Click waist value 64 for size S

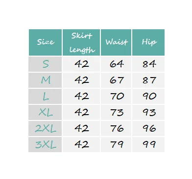116,64
